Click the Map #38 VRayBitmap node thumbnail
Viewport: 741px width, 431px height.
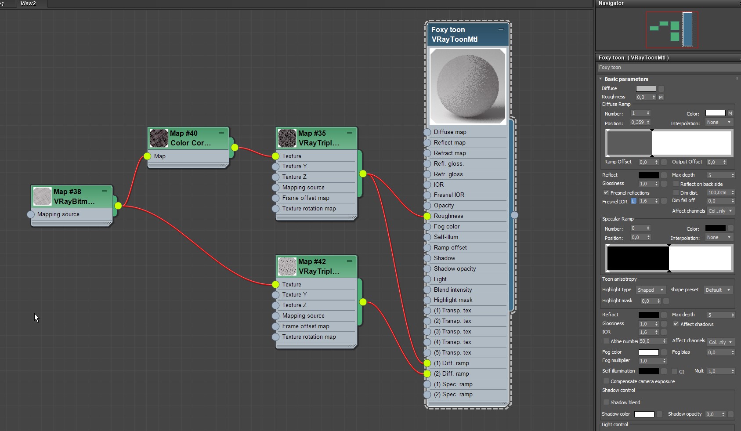(x=43, y=196)
